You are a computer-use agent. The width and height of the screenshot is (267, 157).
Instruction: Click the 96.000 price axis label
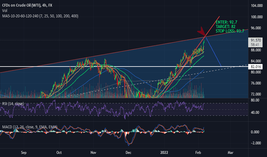(256, 28)
